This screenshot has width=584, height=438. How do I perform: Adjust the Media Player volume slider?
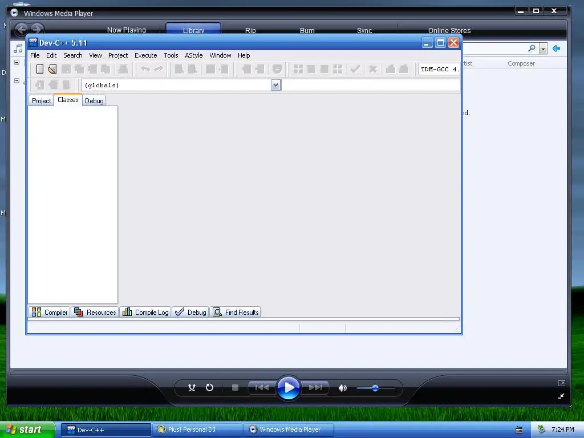(x=375, y=388)
